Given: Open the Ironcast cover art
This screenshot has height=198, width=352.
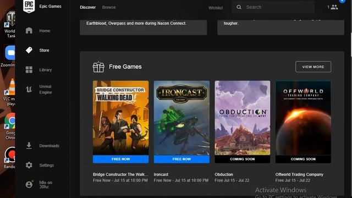Looking at the screenshot, I should pyautogui.click(x=182, y=118).
